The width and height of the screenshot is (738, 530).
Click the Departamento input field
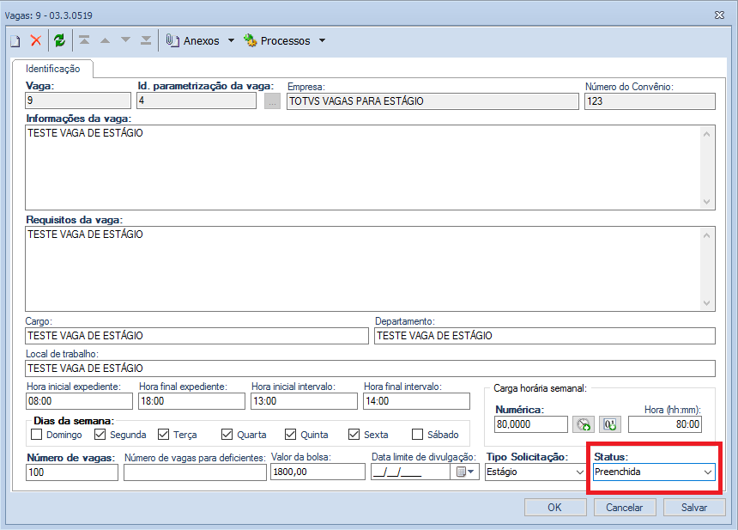click(x=545, y=336)
